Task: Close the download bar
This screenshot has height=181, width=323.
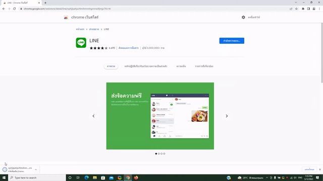Action: click(319, 169)
